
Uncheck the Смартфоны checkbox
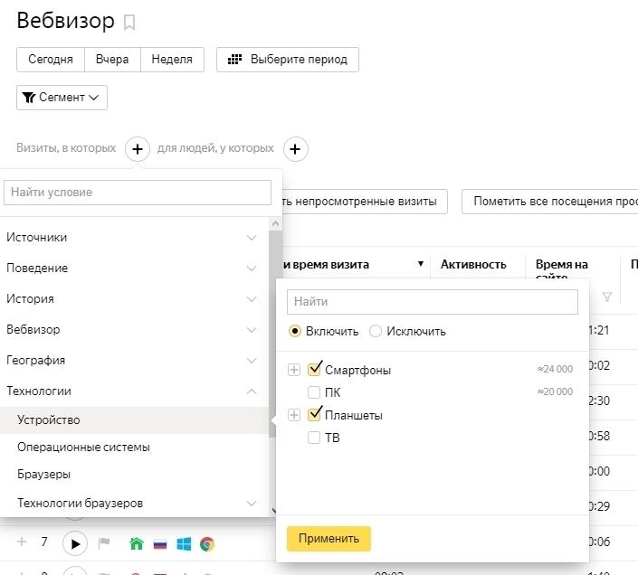314,369
